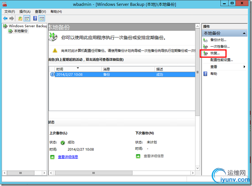Open 备份计划... in actions pane
The image size is (252, 186).
218,40
